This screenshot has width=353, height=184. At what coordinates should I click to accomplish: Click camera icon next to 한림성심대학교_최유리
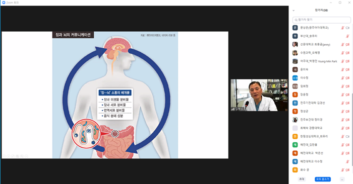(x=347, y=136)
